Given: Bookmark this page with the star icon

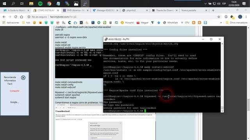Looking at the screenshot, I should pos(219,17).
